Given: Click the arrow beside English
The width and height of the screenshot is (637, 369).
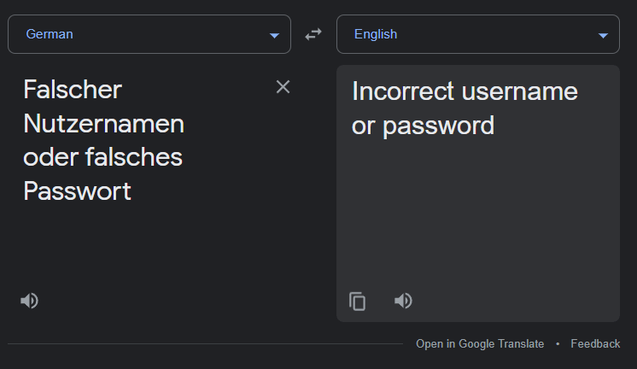Looking at the screenshot, I should [603, 35].
